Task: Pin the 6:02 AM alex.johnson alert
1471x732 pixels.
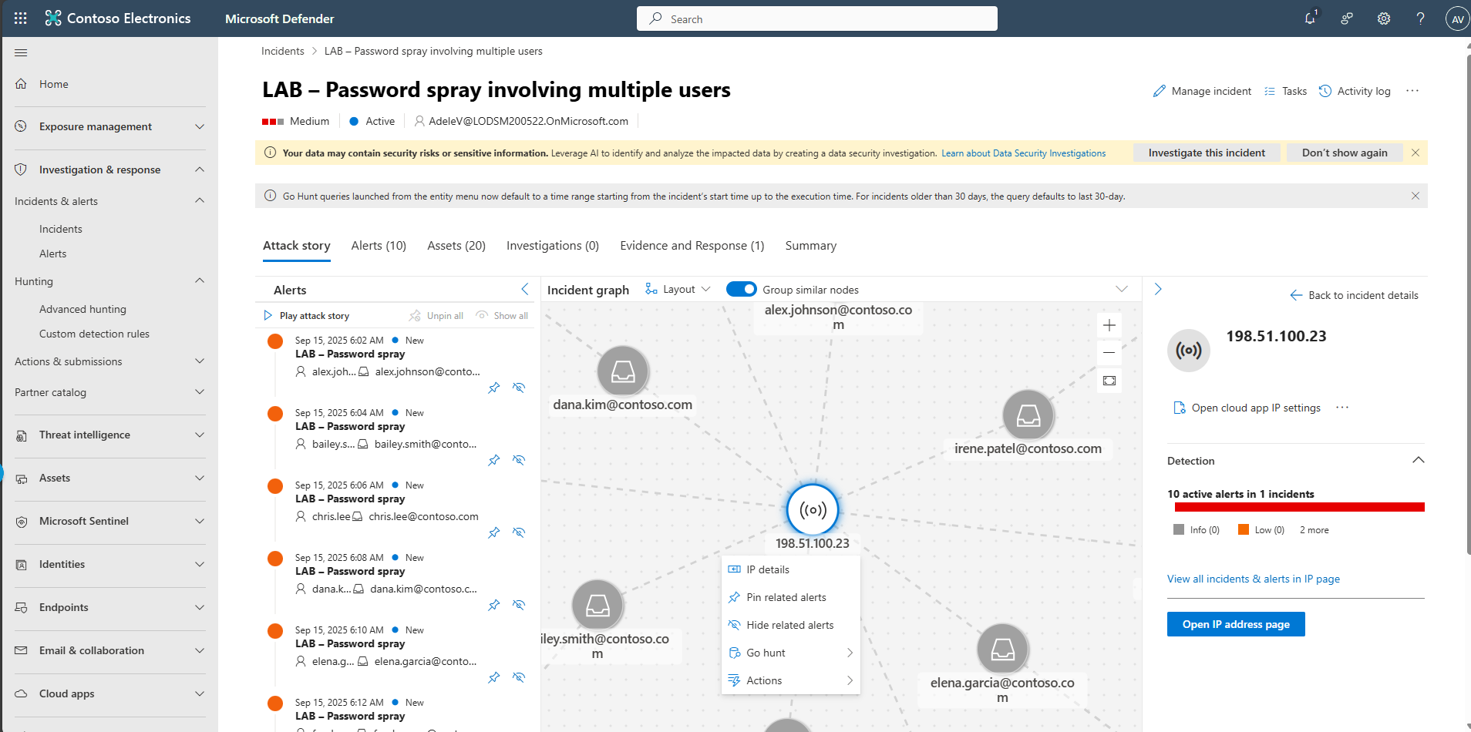Action: (494, 388)
